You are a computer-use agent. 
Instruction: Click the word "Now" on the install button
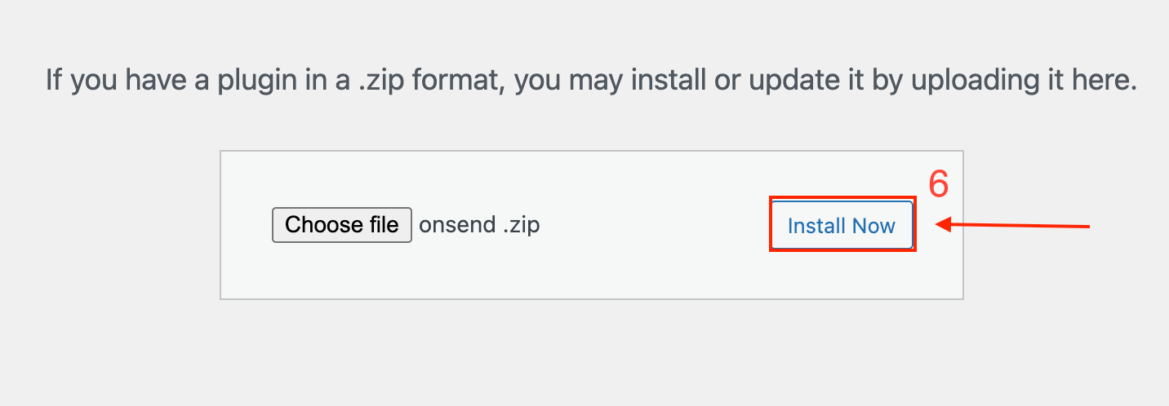click(x=873, y=226)
